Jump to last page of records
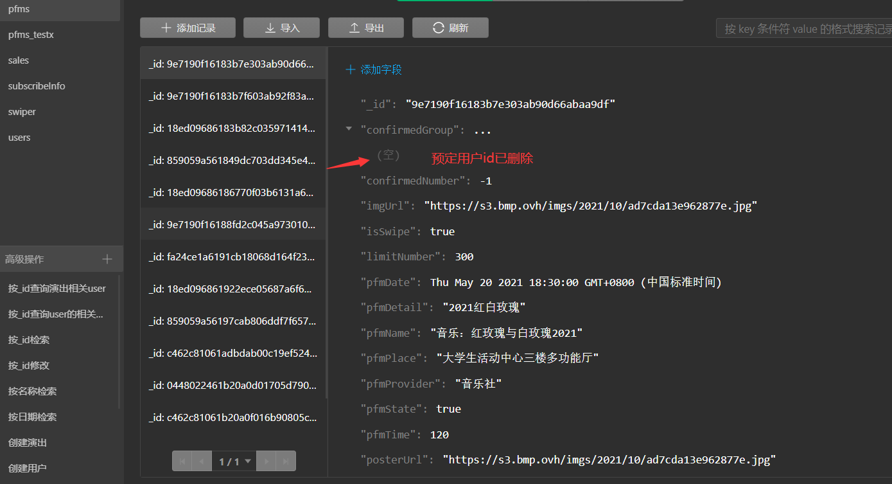 point(286,462)
